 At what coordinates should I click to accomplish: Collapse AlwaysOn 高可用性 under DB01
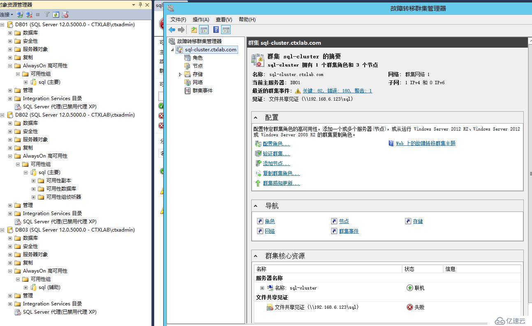point(10,65)
